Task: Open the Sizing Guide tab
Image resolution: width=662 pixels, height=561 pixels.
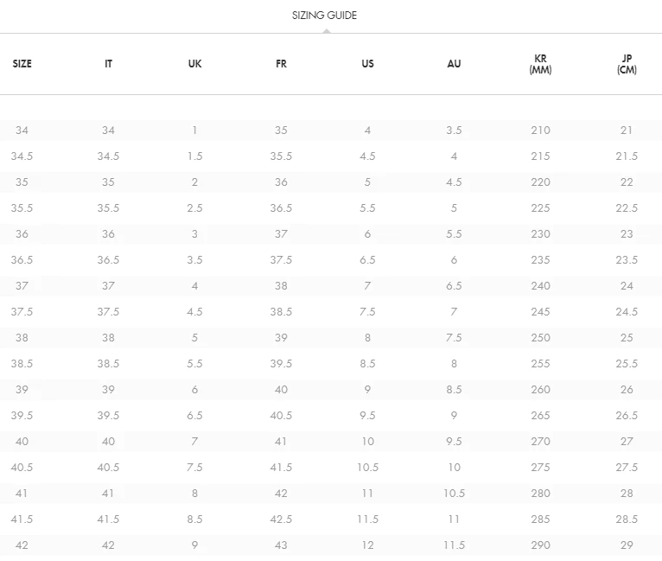Action: point(324,16)
